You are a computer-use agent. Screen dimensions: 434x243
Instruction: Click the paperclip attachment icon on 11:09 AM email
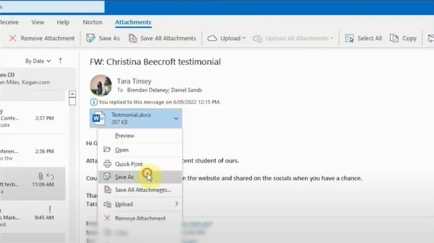tap(40, 176)
